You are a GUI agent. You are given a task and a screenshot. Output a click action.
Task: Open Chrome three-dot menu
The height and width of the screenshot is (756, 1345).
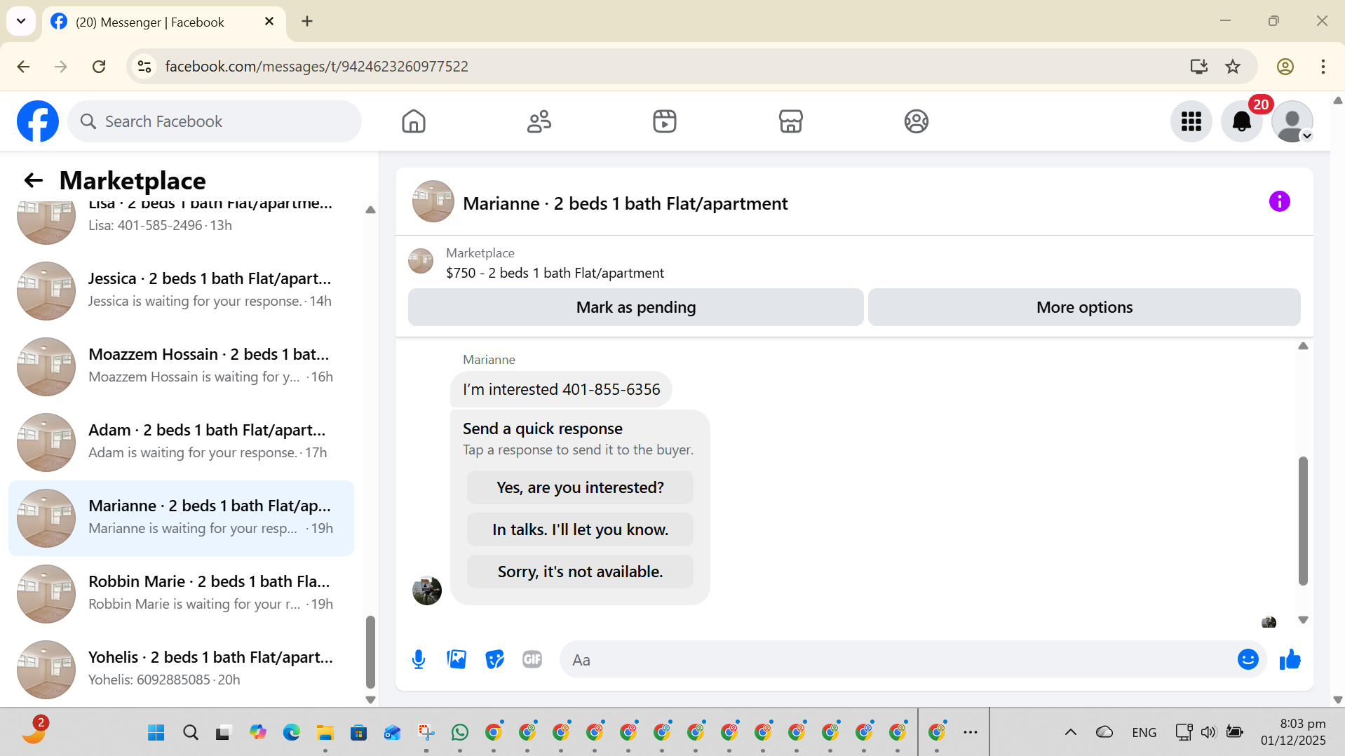(1323, 67)
